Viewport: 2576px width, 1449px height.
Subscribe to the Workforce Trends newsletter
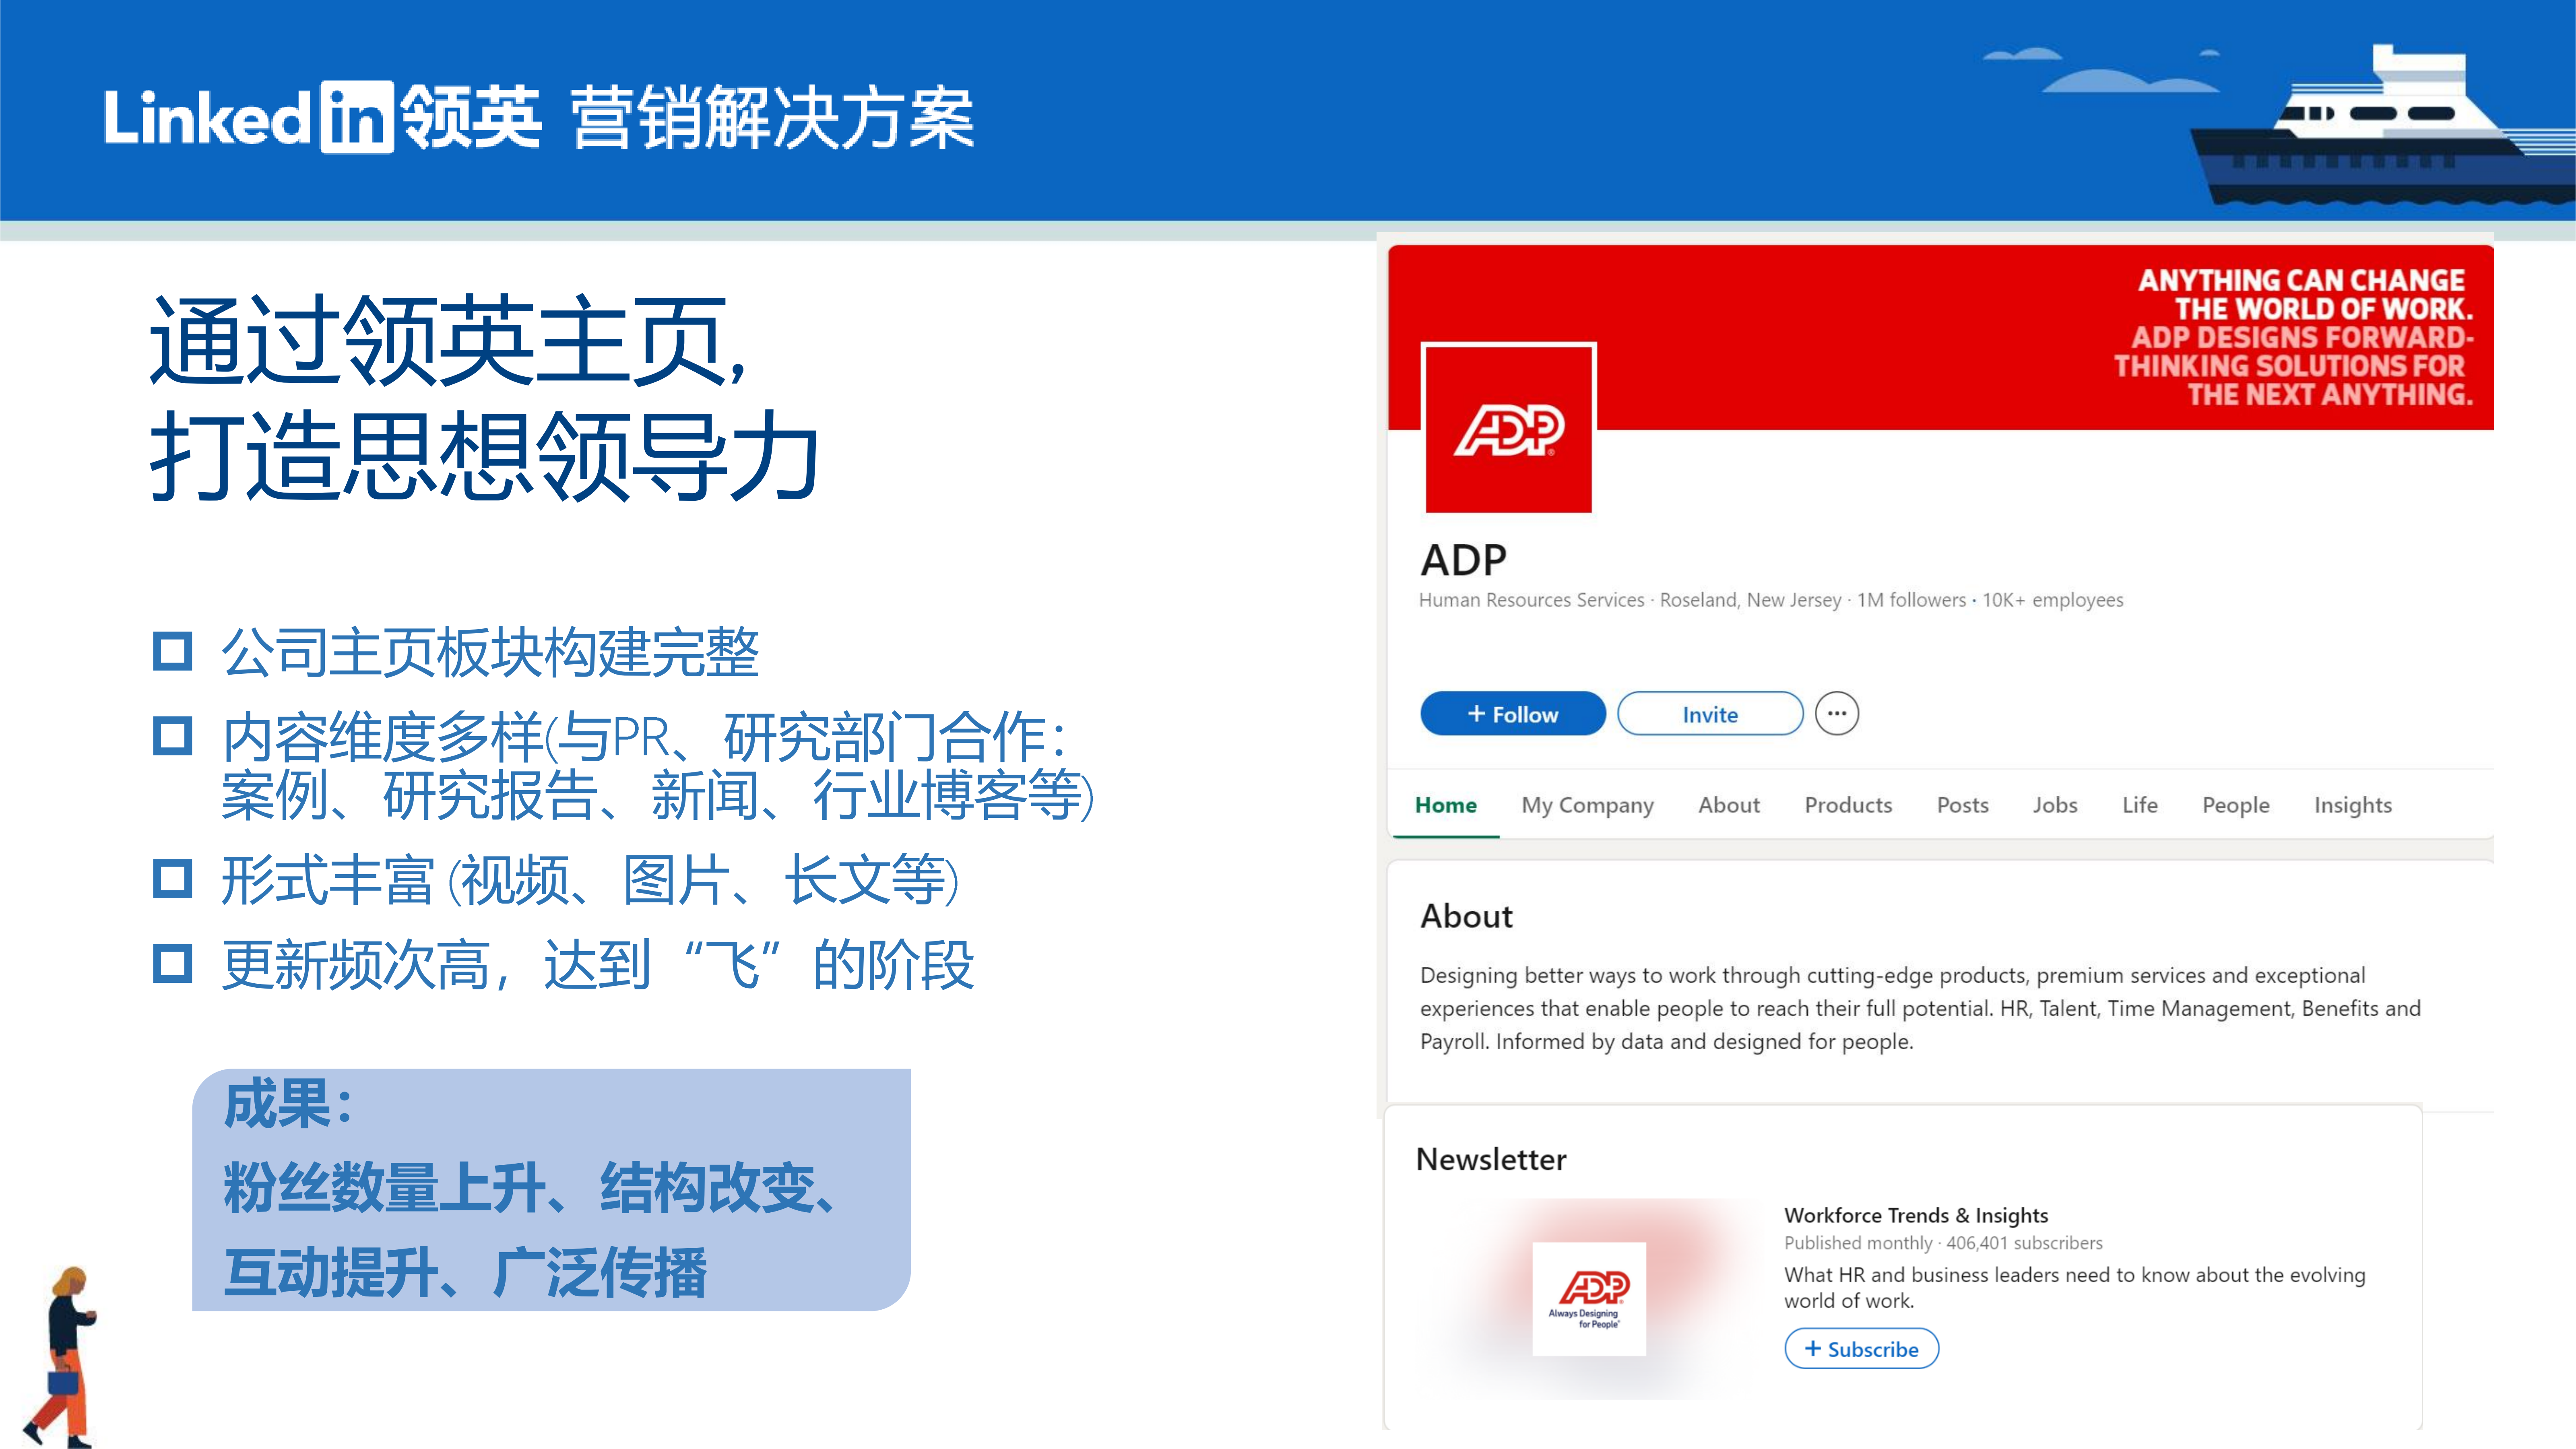click(1861, 1349)
